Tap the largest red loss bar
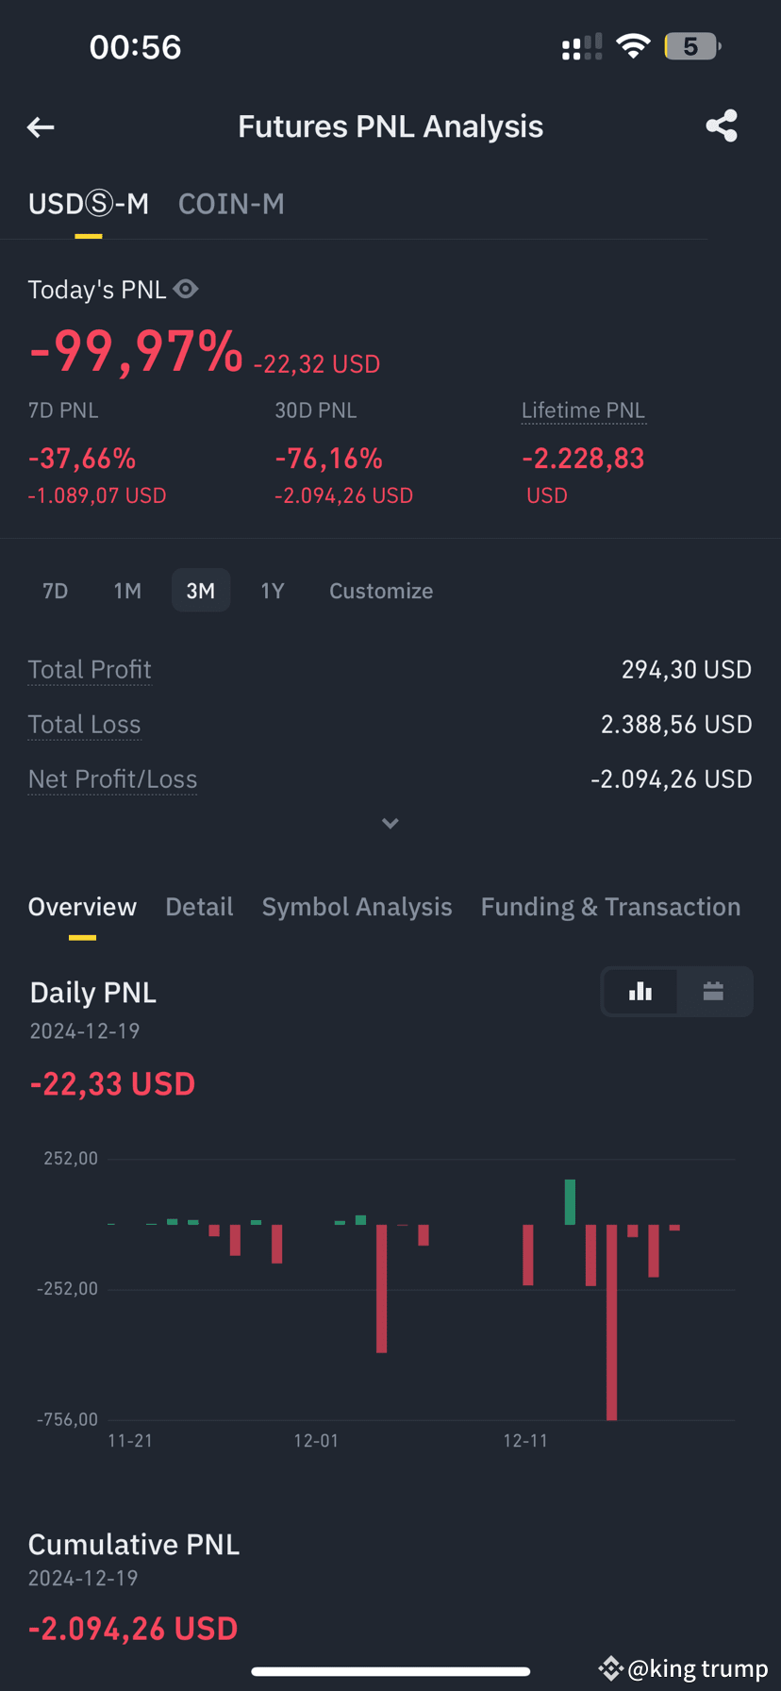 pyautogui.click(x=611, y=1322)
